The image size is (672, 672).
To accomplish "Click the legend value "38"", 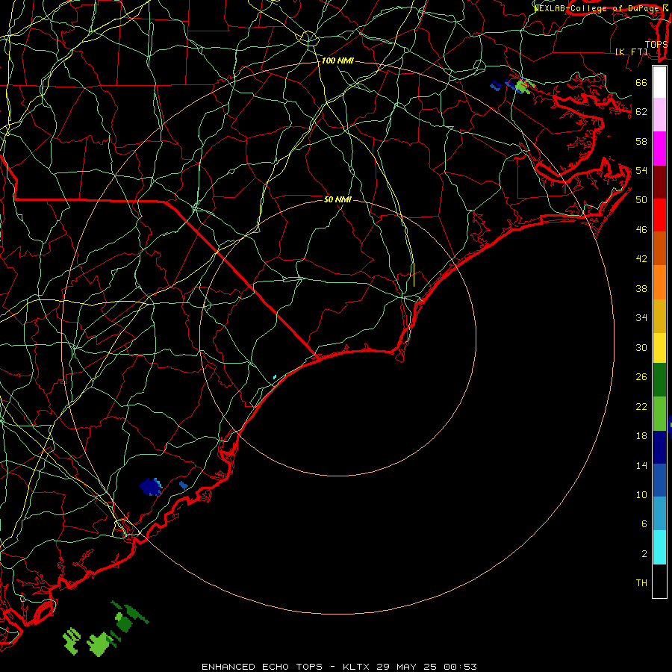I will click(x=641, y=289).
